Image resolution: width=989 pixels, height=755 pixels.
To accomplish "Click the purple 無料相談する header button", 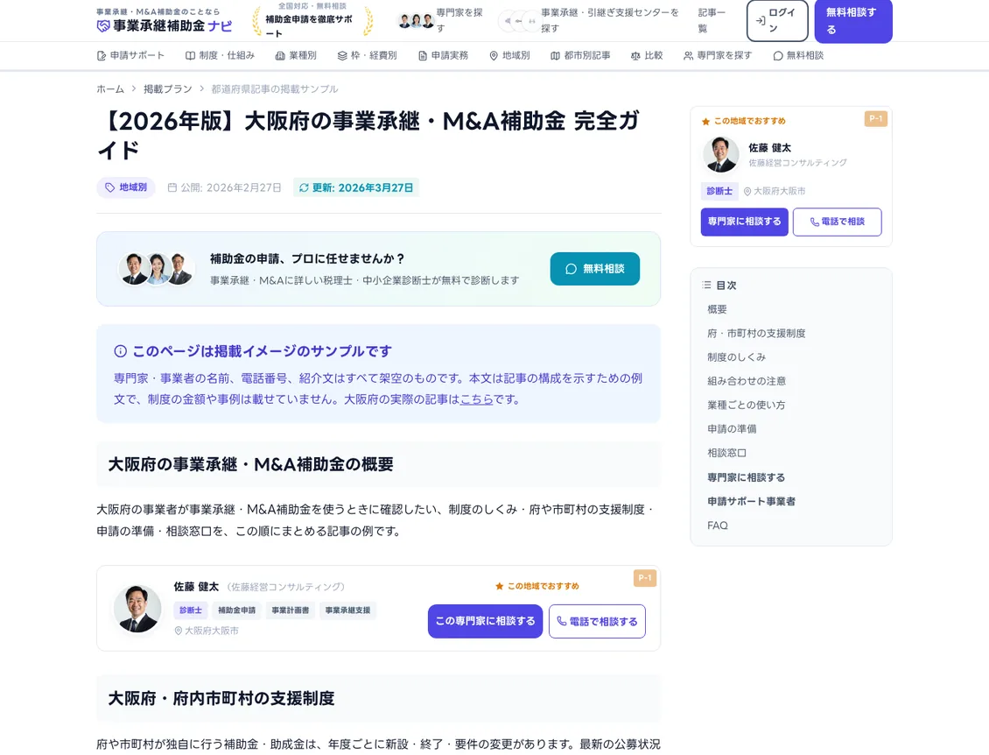I will pyautogui.click(x=852, y=21).
